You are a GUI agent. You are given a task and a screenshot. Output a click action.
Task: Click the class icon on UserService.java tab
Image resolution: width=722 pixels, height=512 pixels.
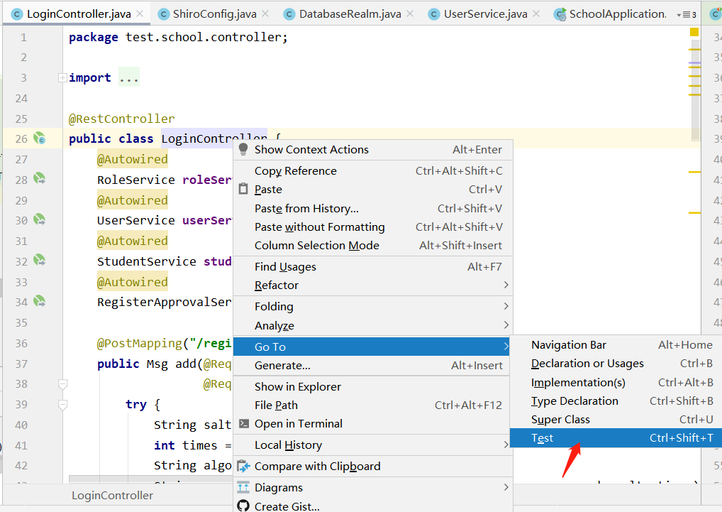point(434,15)
